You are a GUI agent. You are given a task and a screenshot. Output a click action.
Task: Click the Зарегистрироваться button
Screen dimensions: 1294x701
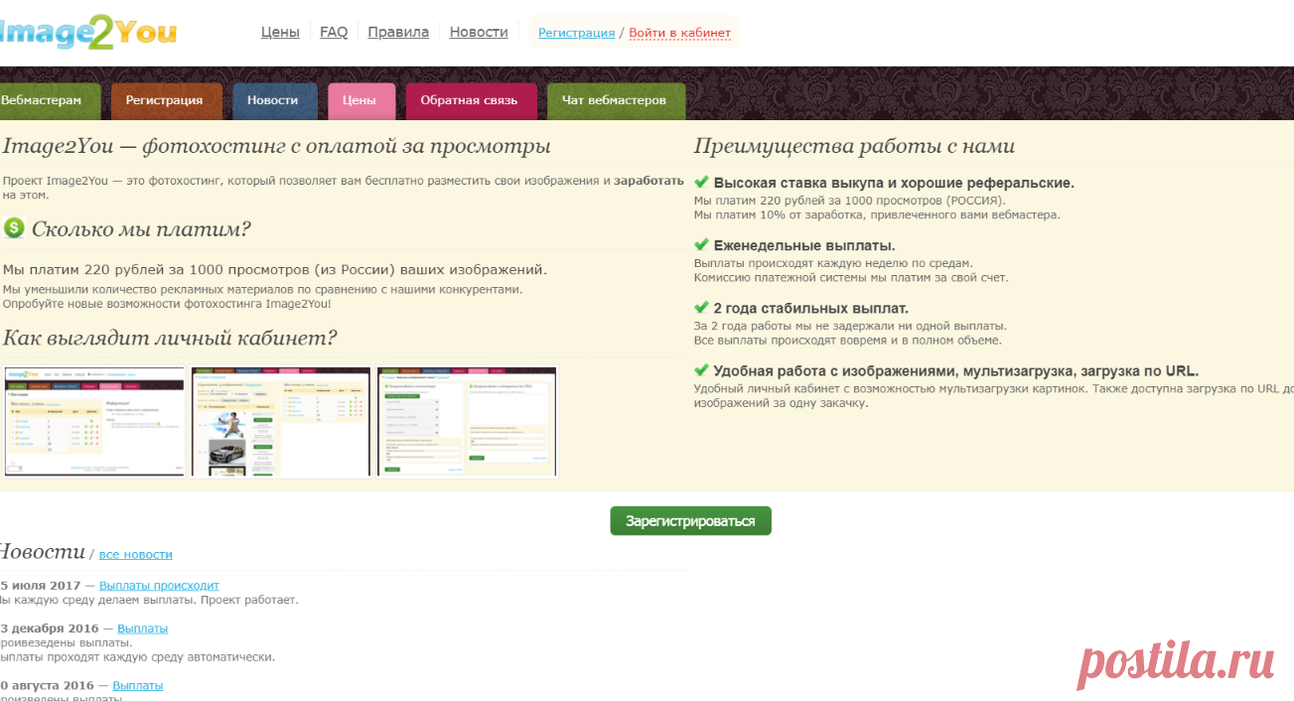tap(690, 521)
